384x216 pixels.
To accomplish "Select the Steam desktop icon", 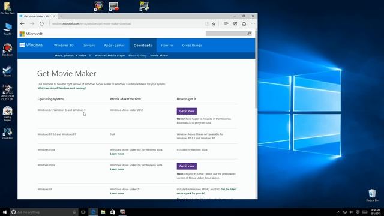I will (x=7, y=71).
